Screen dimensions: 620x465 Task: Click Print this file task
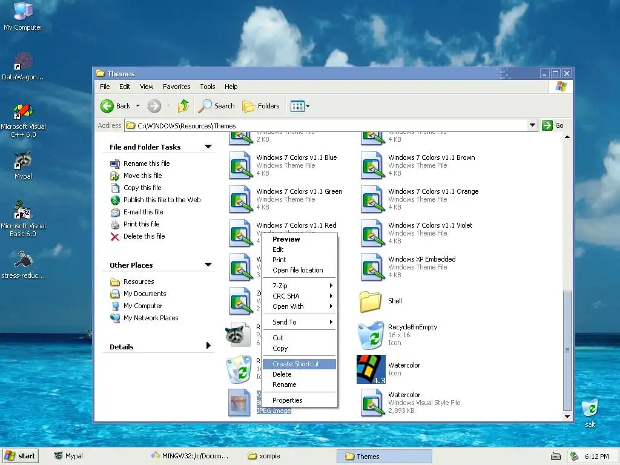(x=141, y=224)
